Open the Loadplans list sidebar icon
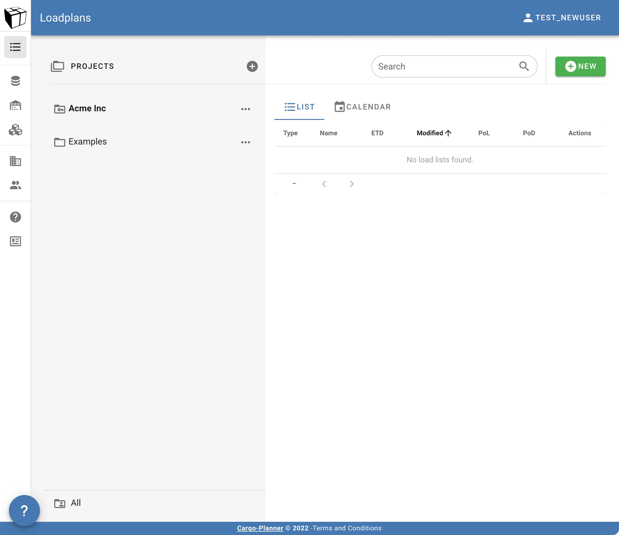 [15, 47]
